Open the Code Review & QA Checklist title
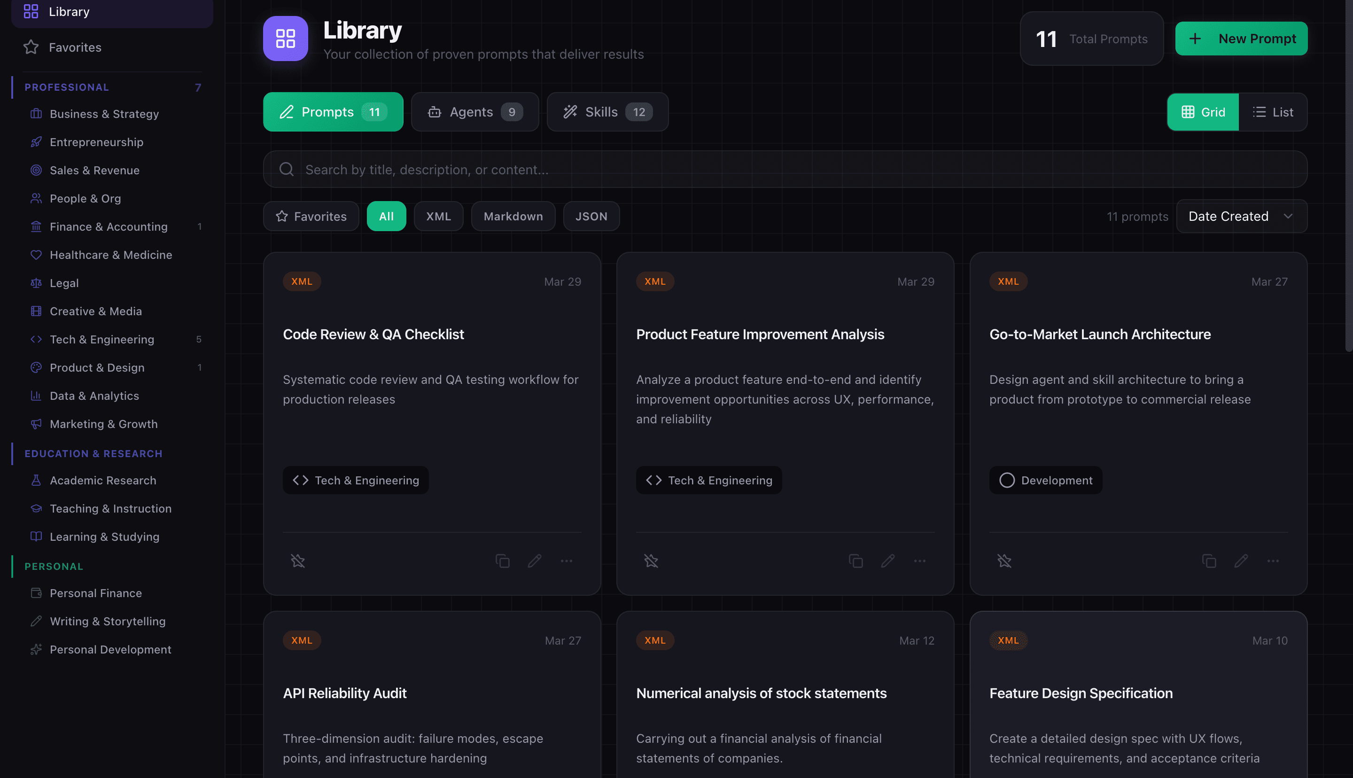 click(373, 334)
